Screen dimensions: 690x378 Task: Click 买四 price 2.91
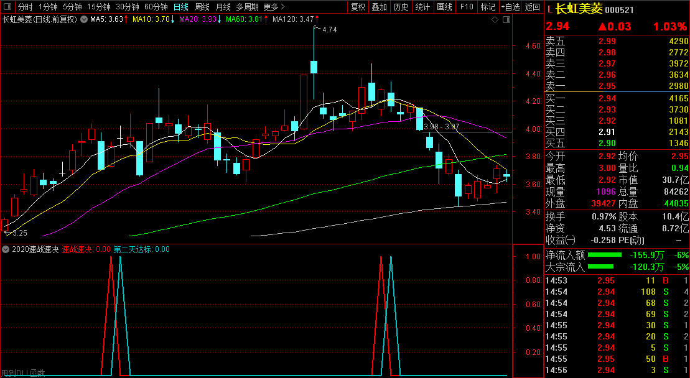(607, 132)
